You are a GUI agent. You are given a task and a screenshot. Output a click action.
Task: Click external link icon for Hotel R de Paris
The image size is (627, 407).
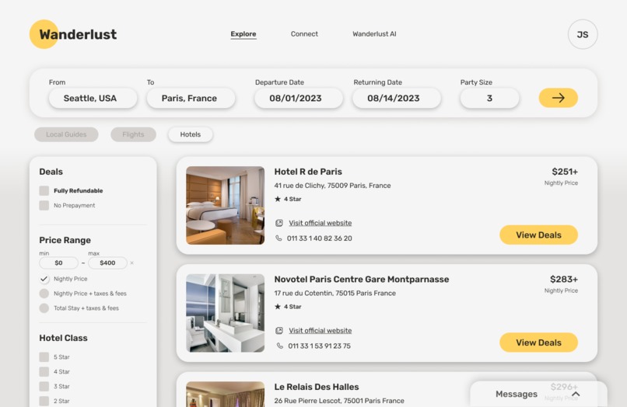(279, 223)
